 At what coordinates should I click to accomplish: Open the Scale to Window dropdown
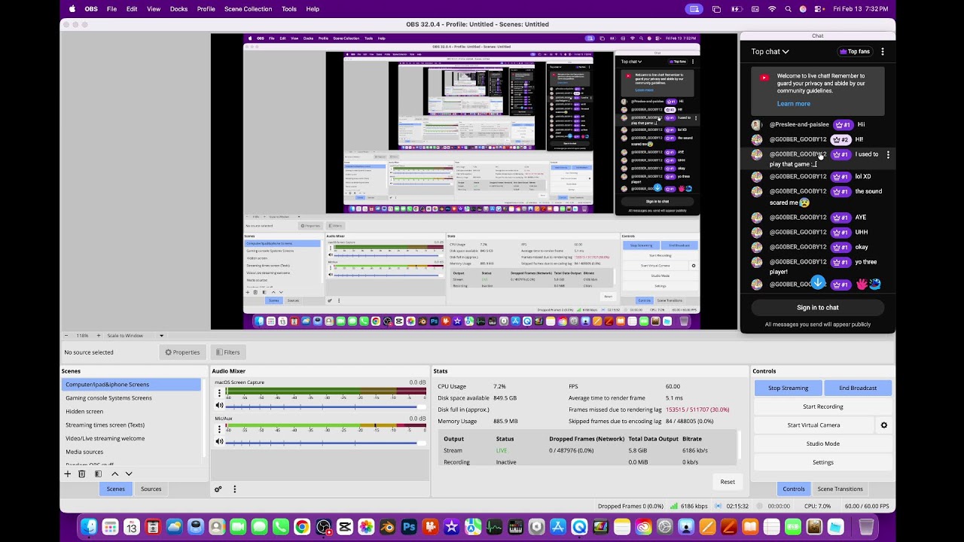(x=136, y=336)
